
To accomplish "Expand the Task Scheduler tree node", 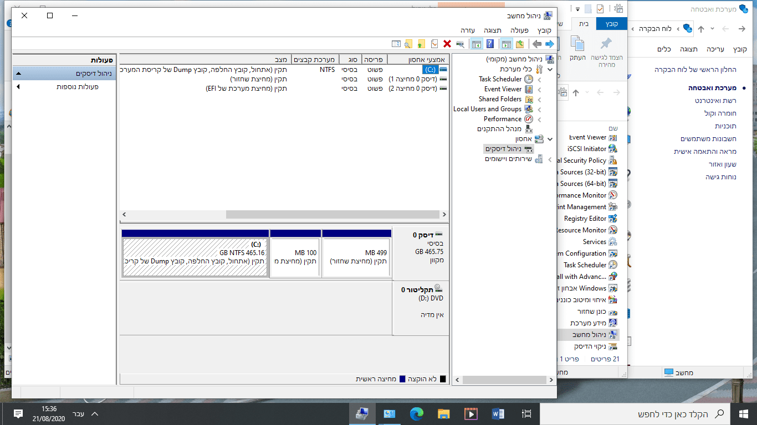I will (540, 79).
